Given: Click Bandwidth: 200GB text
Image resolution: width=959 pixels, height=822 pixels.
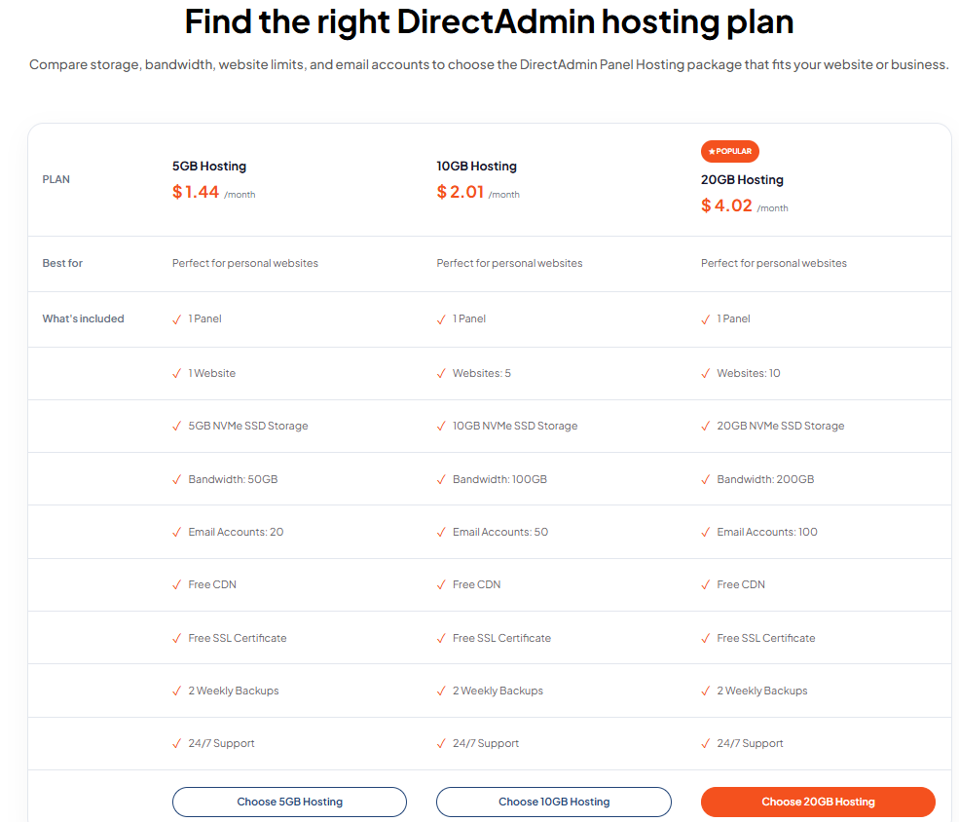Looking at the screenshot, I should [765, 479].
